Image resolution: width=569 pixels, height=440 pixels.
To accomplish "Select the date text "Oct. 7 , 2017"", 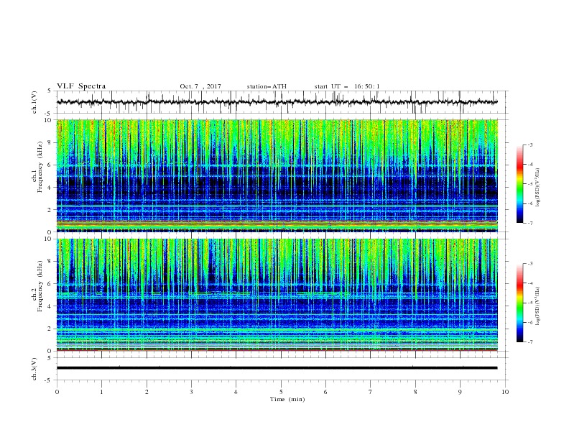I will (x=200, y=86).
